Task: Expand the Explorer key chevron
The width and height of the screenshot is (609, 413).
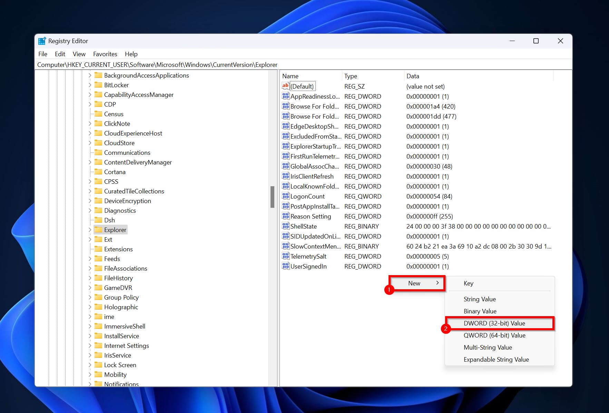Action: pyautogui.click(x=90, y=230)
